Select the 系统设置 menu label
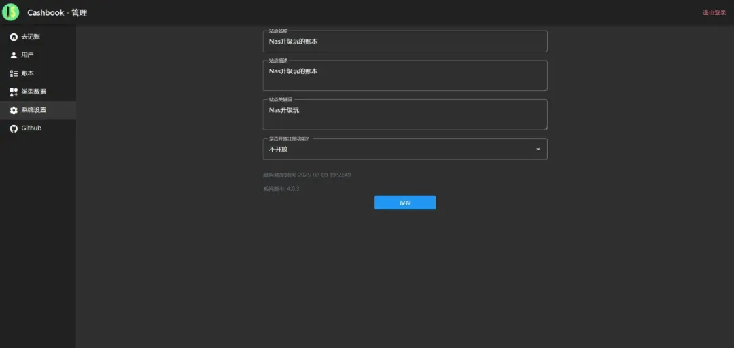Screen dimensions: 734x348 (x=33, y=110)
